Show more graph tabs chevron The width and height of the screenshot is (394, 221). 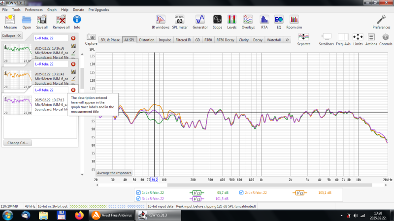(287, 40)
